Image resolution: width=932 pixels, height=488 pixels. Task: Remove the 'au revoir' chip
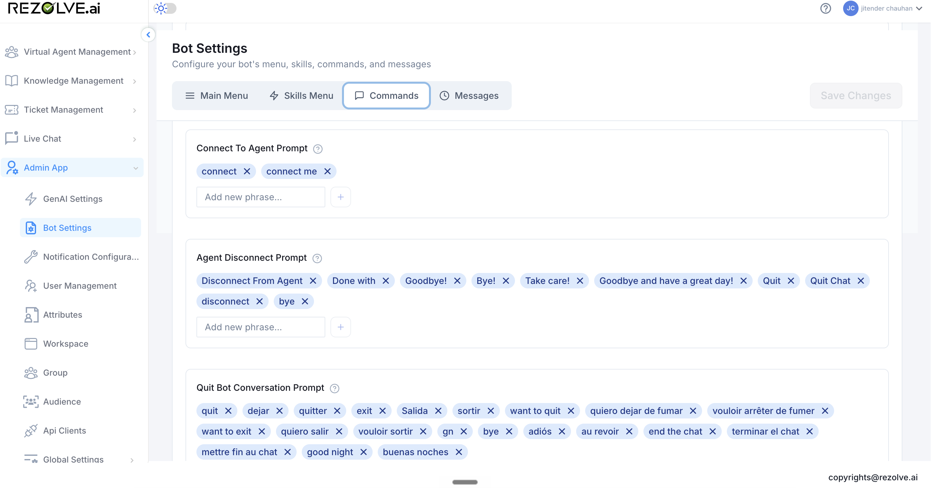pos(629,431)
